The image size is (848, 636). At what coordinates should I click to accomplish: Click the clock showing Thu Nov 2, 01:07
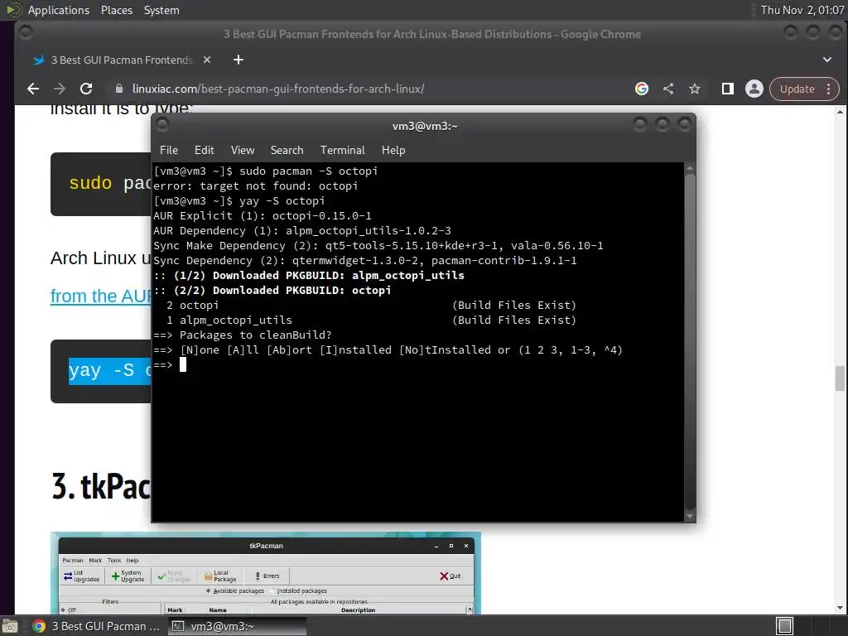[802, 10]
